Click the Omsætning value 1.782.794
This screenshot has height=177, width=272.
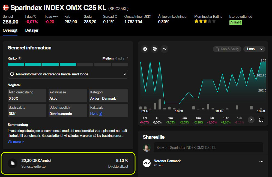click(x=133, y=22)
